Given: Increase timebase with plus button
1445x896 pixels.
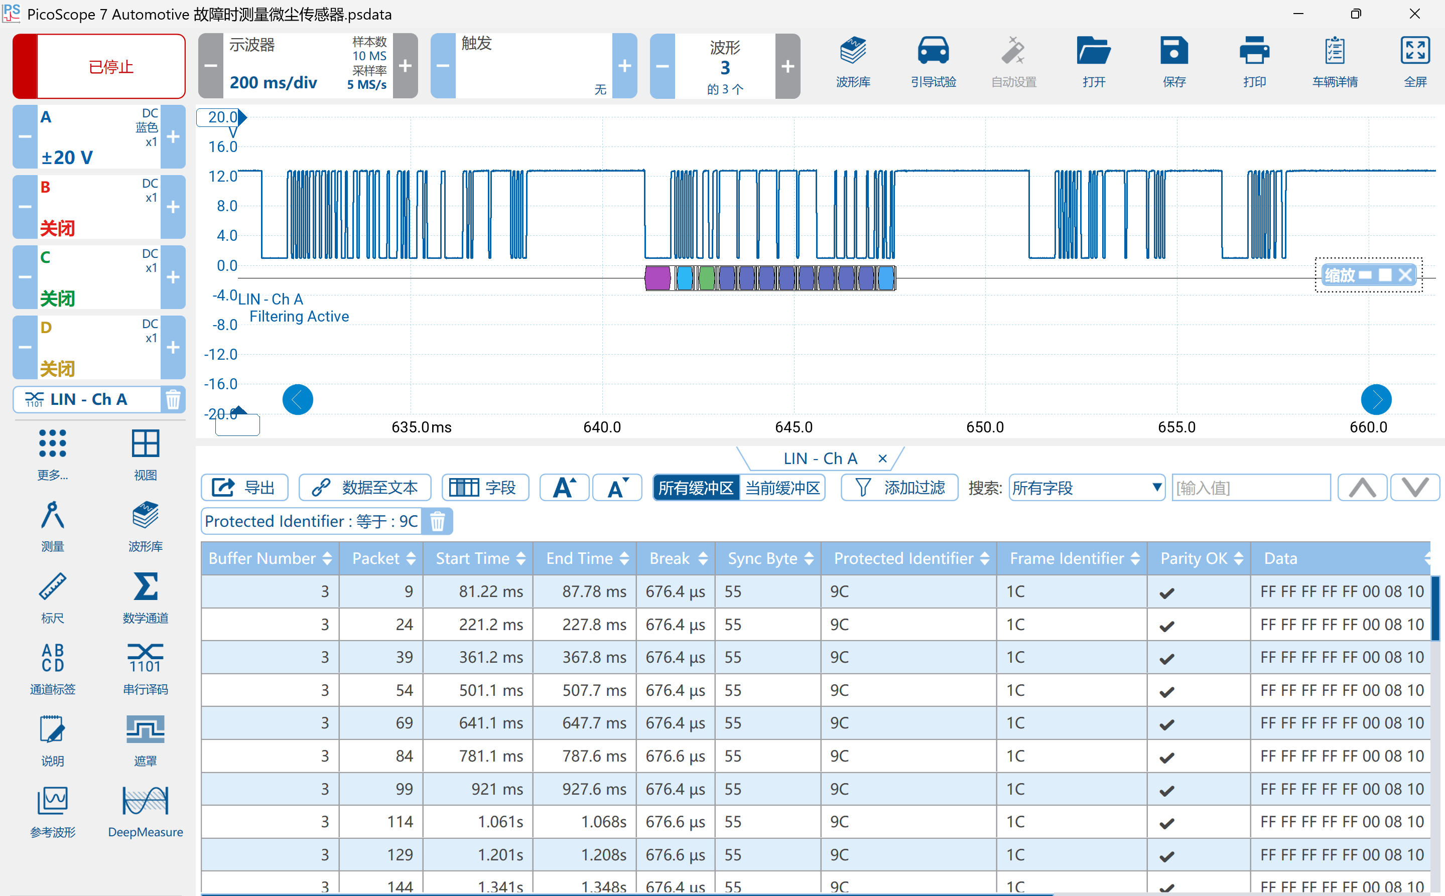Looking at the screenshot, I should pyautogui.click(x=406, y=66).
